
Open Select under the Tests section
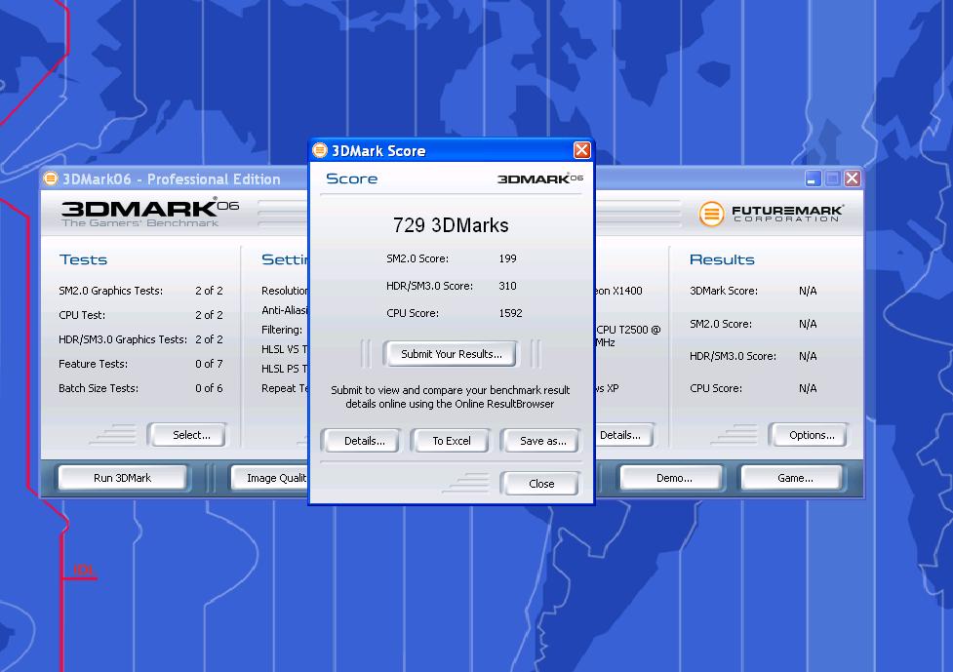pyautogui.click(x=191, y=435)
